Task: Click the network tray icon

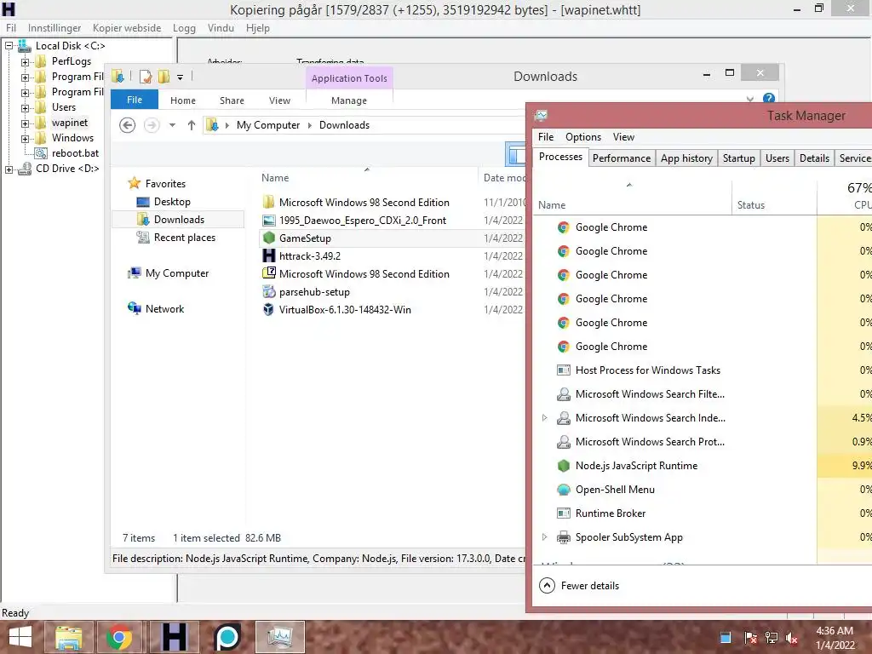Action: [772, 638]
